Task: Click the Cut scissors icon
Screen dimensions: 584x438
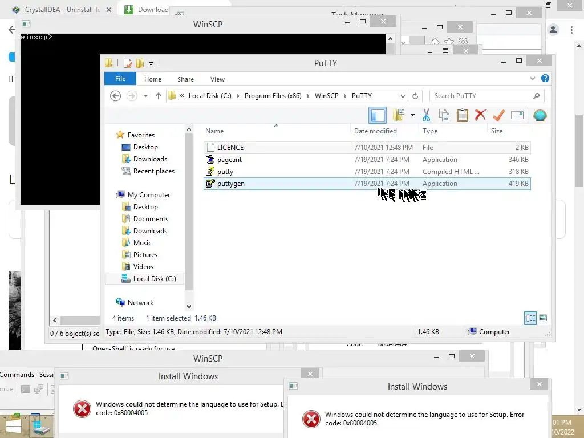Action: (426, 115)
